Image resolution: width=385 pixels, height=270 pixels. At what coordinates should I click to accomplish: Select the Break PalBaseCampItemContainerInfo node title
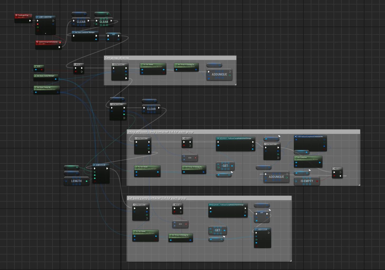click(310, 137)
